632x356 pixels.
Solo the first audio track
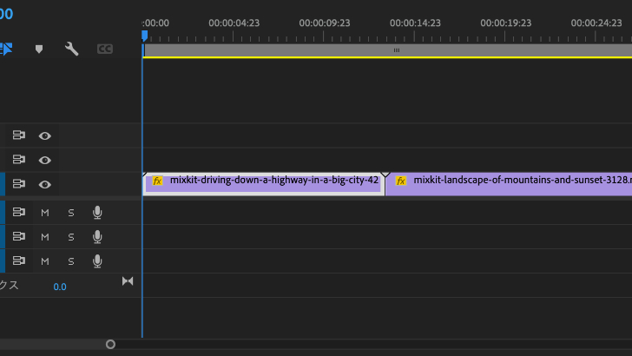pos(71,213)
